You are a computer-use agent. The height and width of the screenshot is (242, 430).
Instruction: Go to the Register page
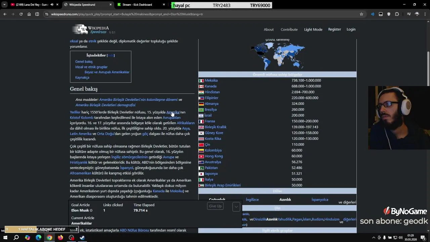(335, 29)
